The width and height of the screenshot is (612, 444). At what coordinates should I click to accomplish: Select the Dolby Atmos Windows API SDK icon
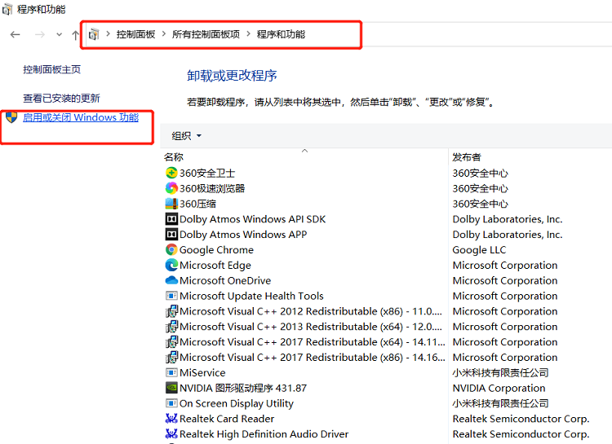point(171,219)
